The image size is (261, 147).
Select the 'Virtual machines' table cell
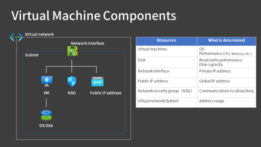[x=166, y=51]
